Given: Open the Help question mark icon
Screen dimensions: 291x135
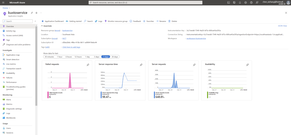Looking at the screenshot, I should pos(251,3).
